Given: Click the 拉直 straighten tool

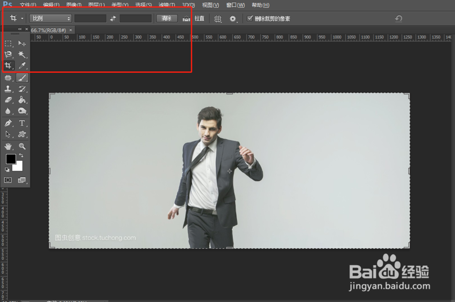Looking at the screenshot, I should 193,18.
